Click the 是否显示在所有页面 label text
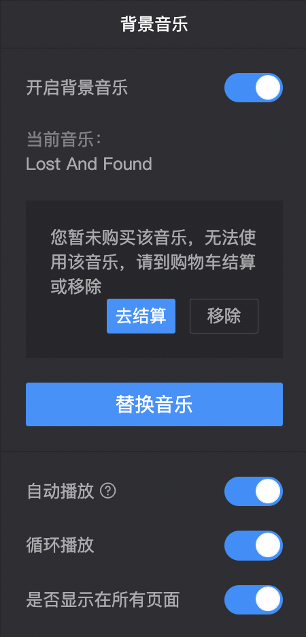 click(x=103, y=599)
